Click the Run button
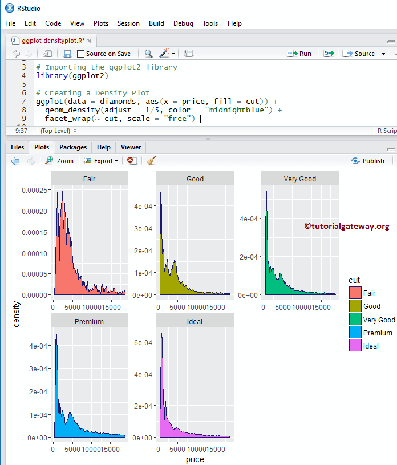 coord(299,54)
